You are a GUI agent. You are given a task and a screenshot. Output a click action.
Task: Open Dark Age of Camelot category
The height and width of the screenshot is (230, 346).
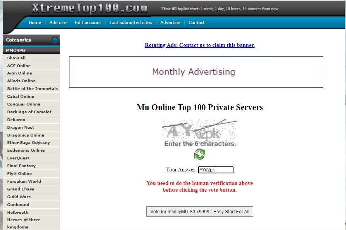(x=31, y=112)
